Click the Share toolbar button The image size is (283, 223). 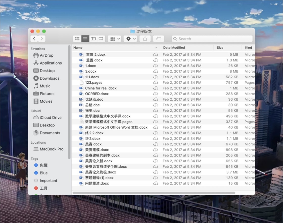[x=145, y=39]
